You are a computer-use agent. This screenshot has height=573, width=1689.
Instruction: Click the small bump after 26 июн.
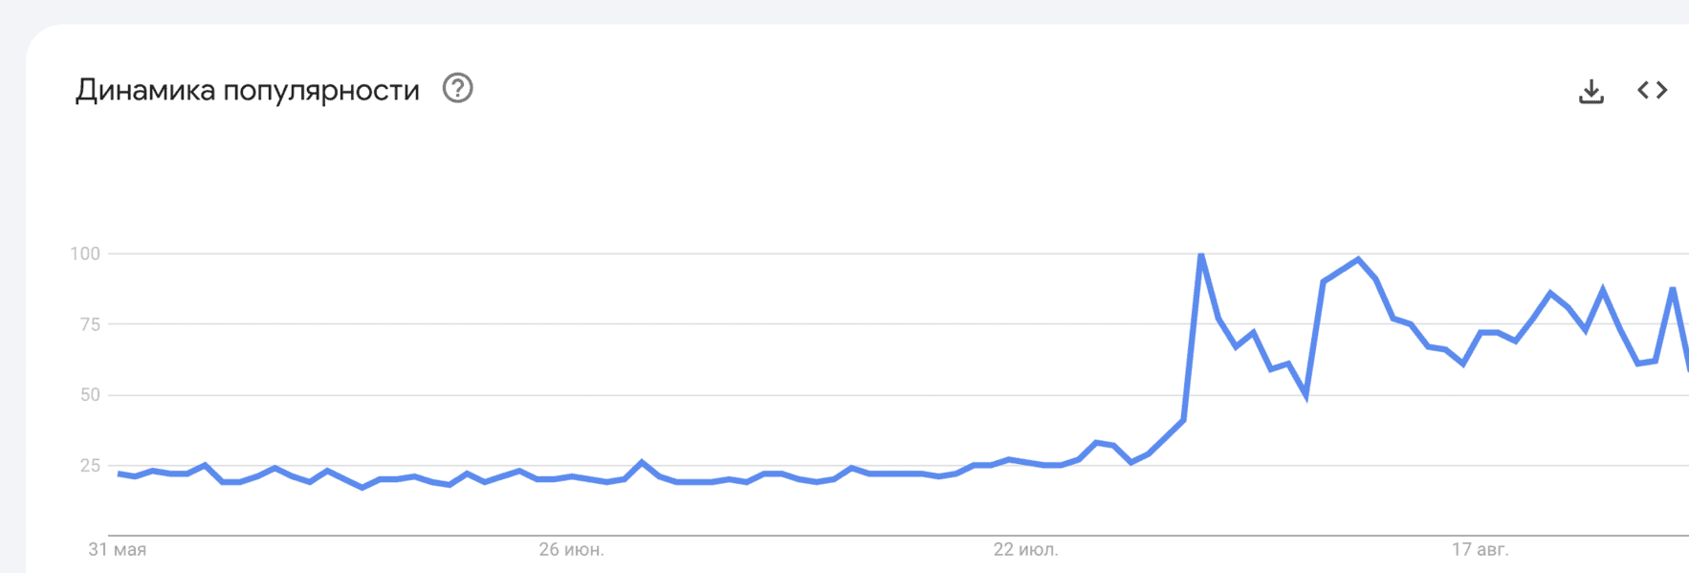642,462
